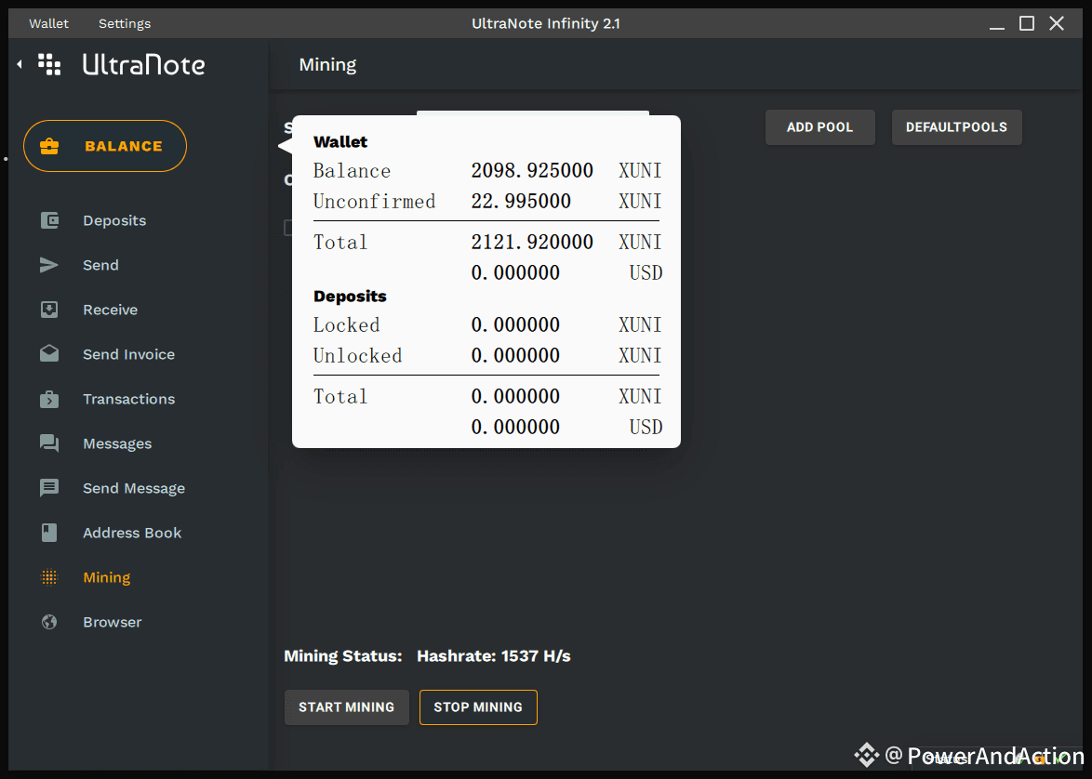Open the Wallet menu
1092x779 pixels.
coord(48,23)
